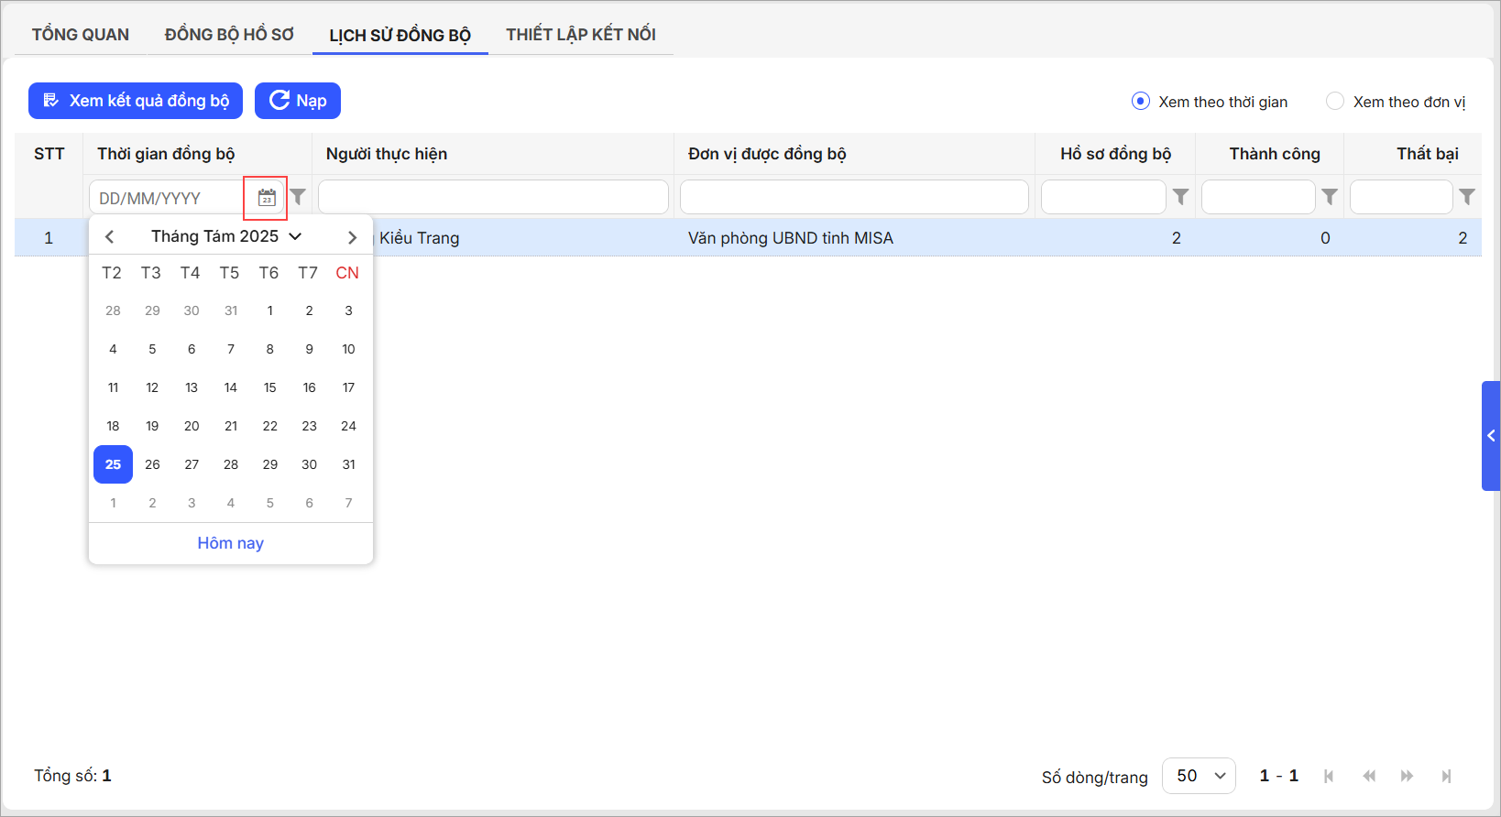Click filter icon in Thất bại column
This screenshot has width=1501, height=817.
coord(1467,197)
